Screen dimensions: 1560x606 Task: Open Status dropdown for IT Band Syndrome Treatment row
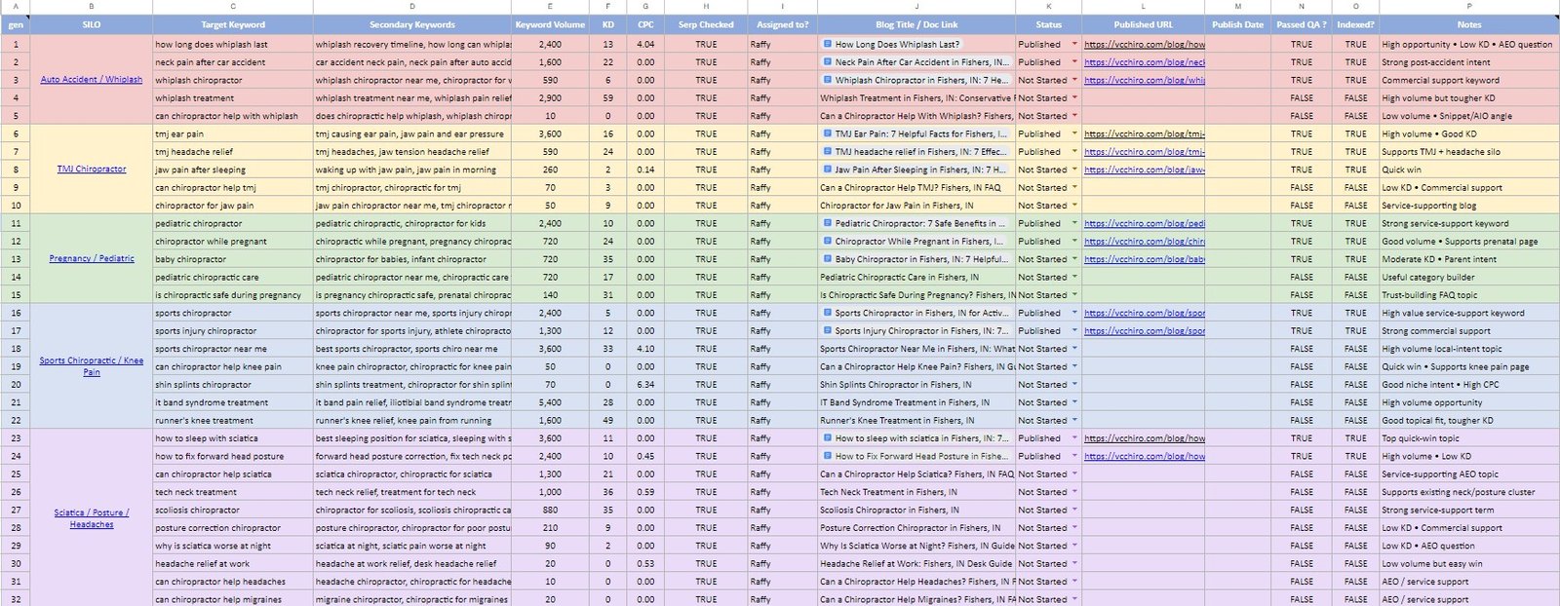click(x=1074, y=402)
